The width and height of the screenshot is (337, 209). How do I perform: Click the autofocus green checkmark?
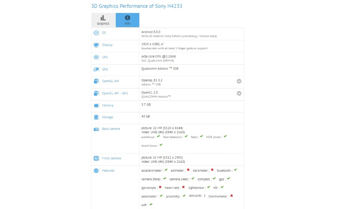click(158, 136)
